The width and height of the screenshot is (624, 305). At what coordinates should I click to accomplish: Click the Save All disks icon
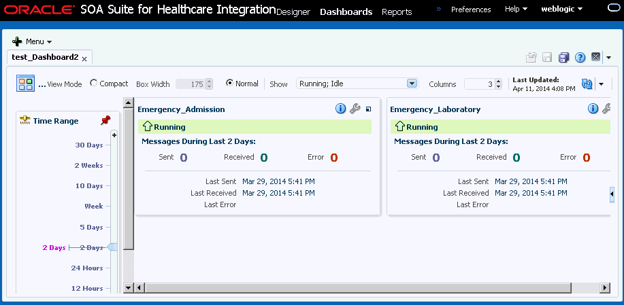[x=563, y=58]
